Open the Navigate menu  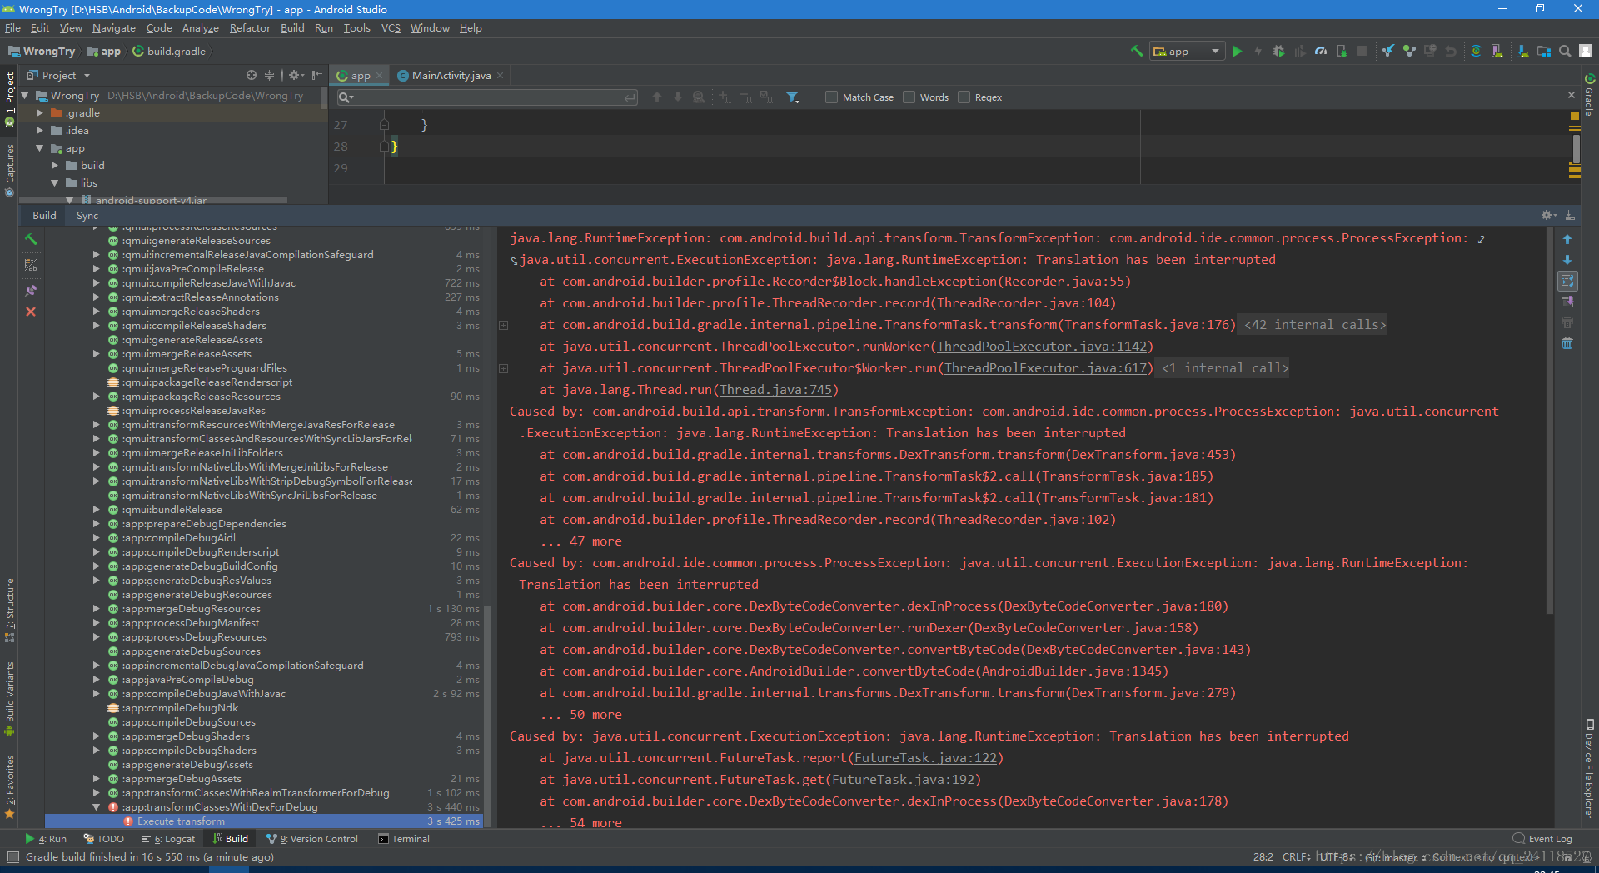click(x=114, y=27)
